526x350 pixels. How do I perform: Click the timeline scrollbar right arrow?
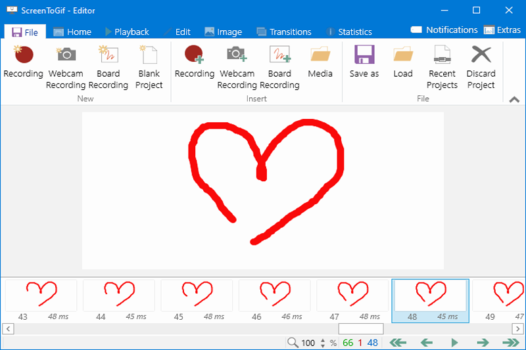[x=517, y=329]
